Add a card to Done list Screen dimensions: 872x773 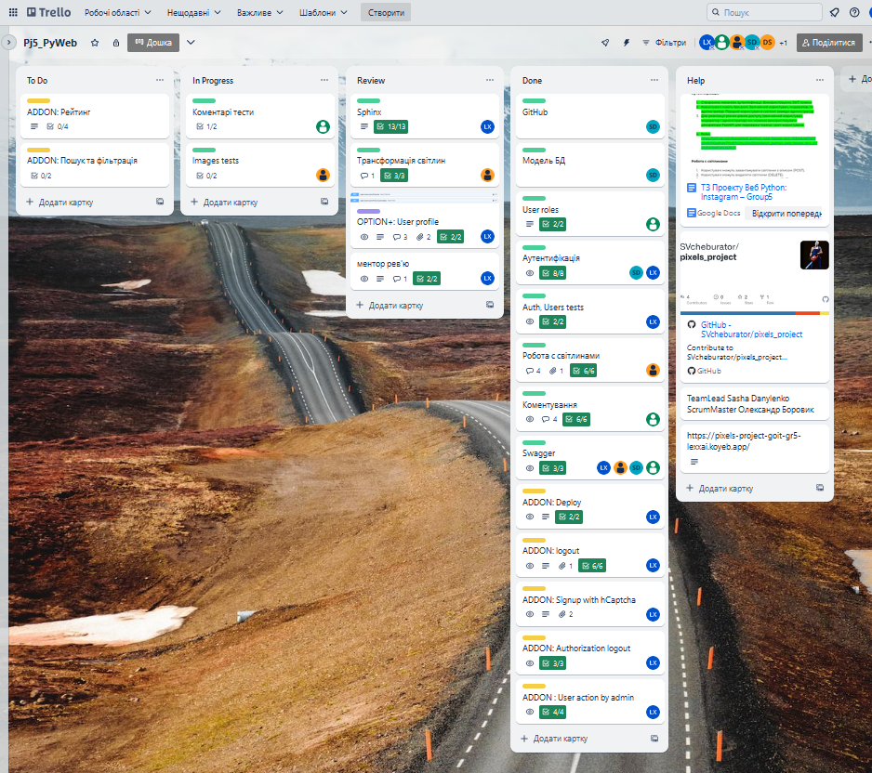coord(555,739)
